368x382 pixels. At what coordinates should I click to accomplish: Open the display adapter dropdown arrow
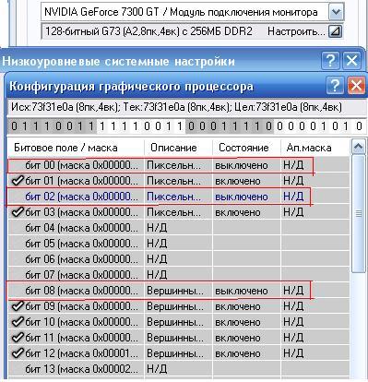(336, 12)
